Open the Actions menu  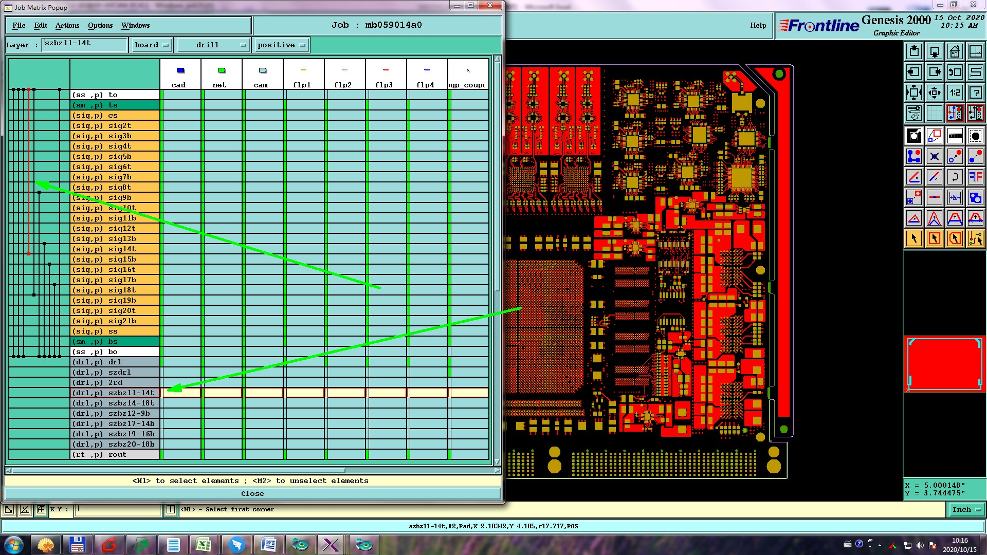click(x=67, y=25)
